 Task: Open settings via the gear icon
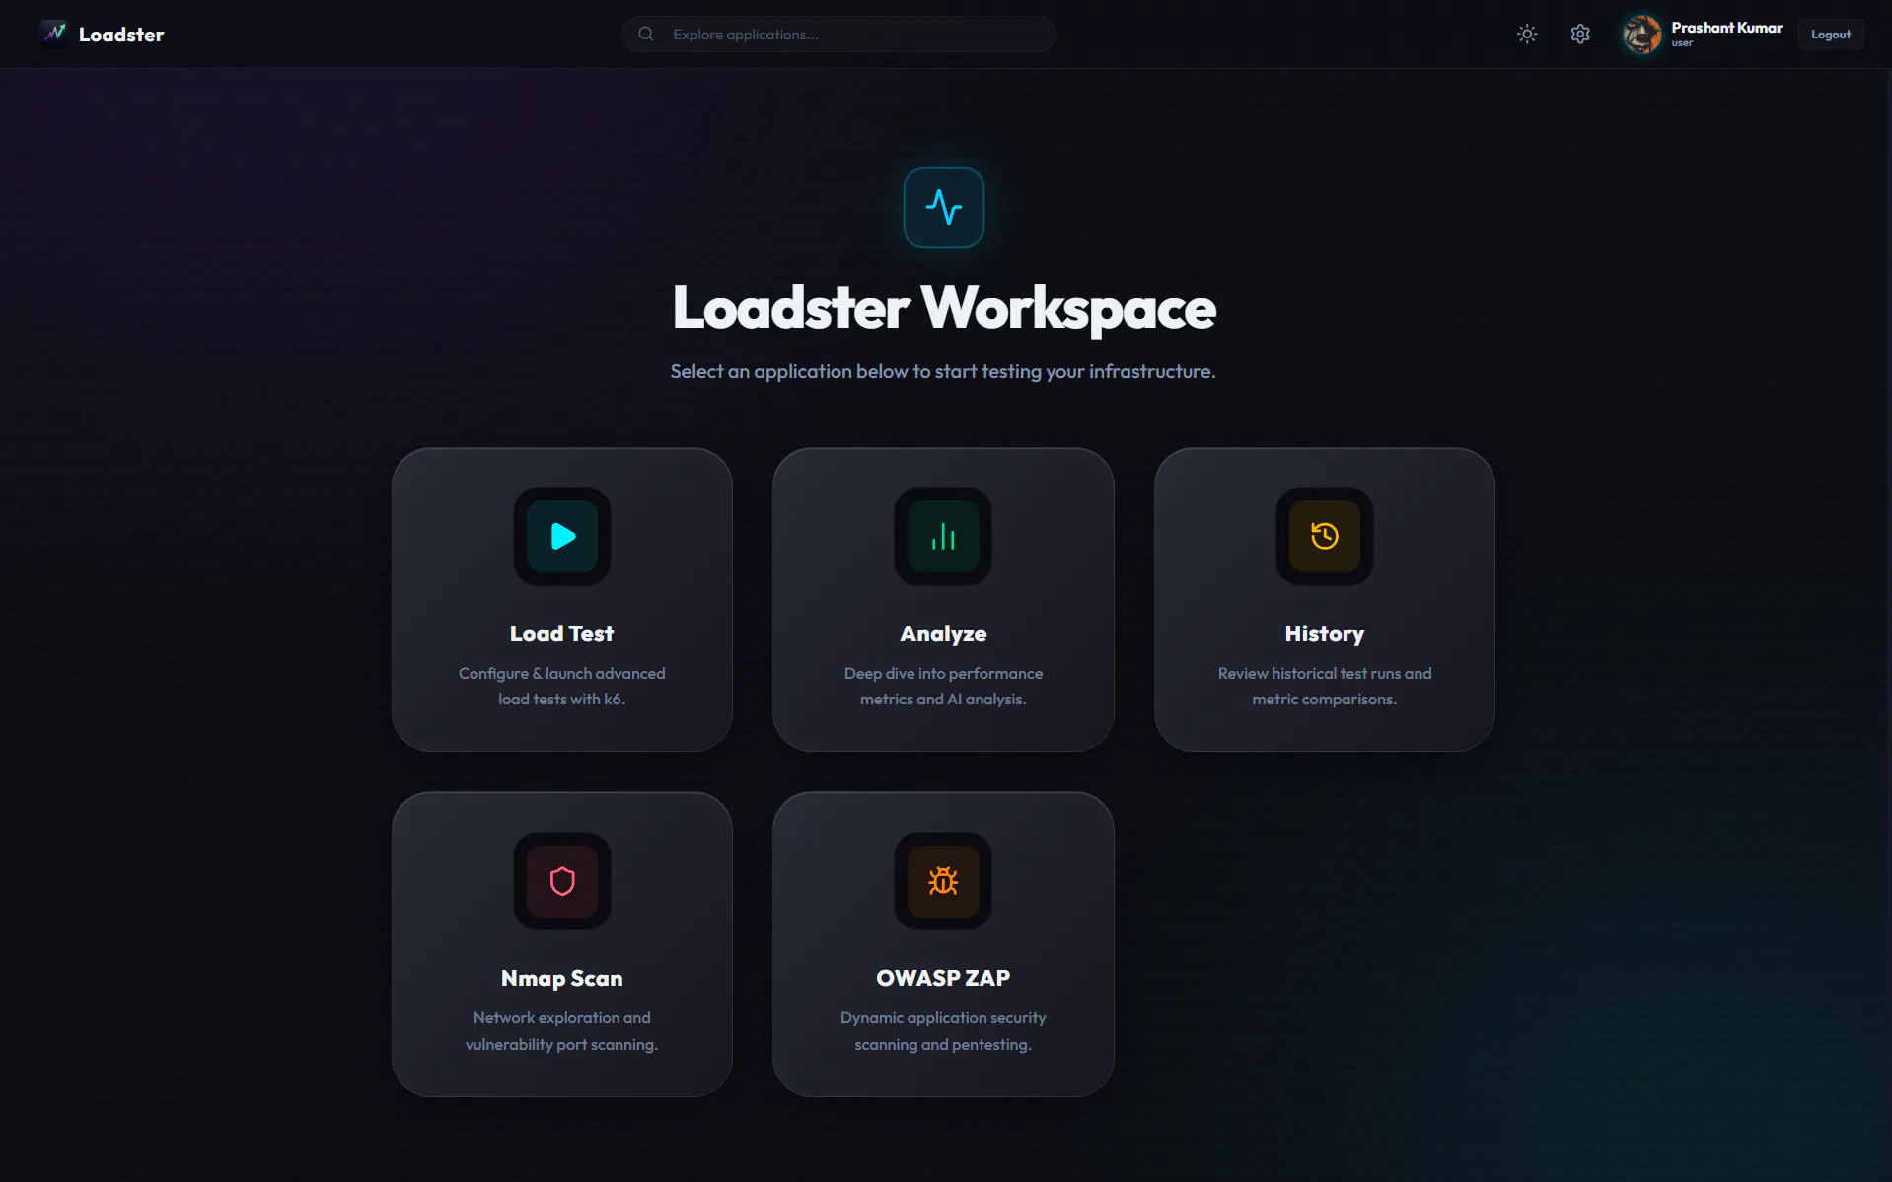pos(1580,35)
